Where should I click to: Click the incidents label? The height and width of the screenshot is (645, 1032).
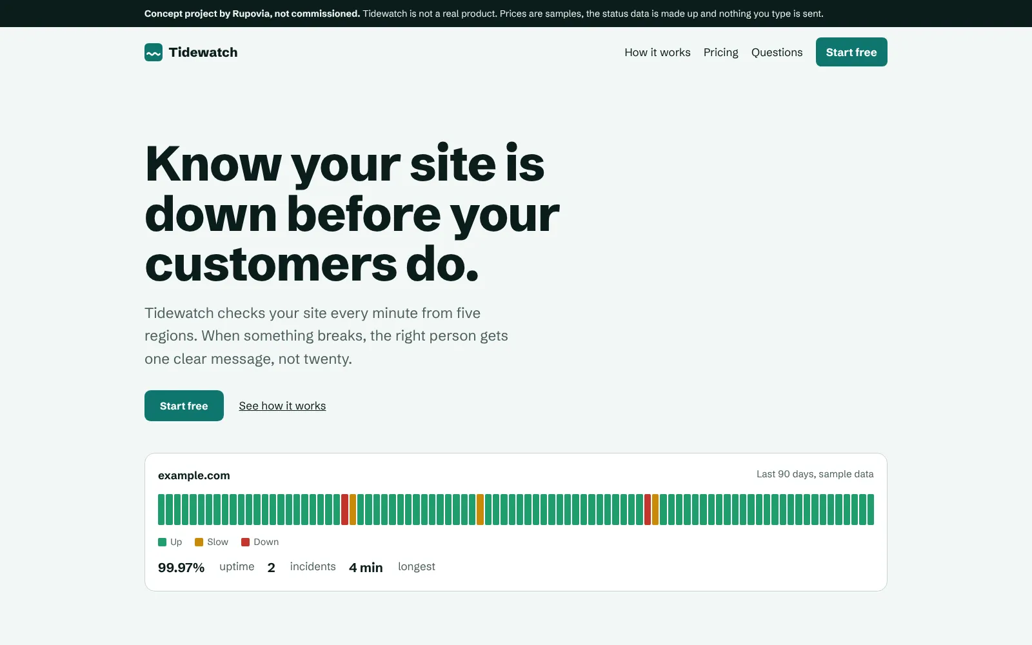pyautogui.click(x=313, y=566)
